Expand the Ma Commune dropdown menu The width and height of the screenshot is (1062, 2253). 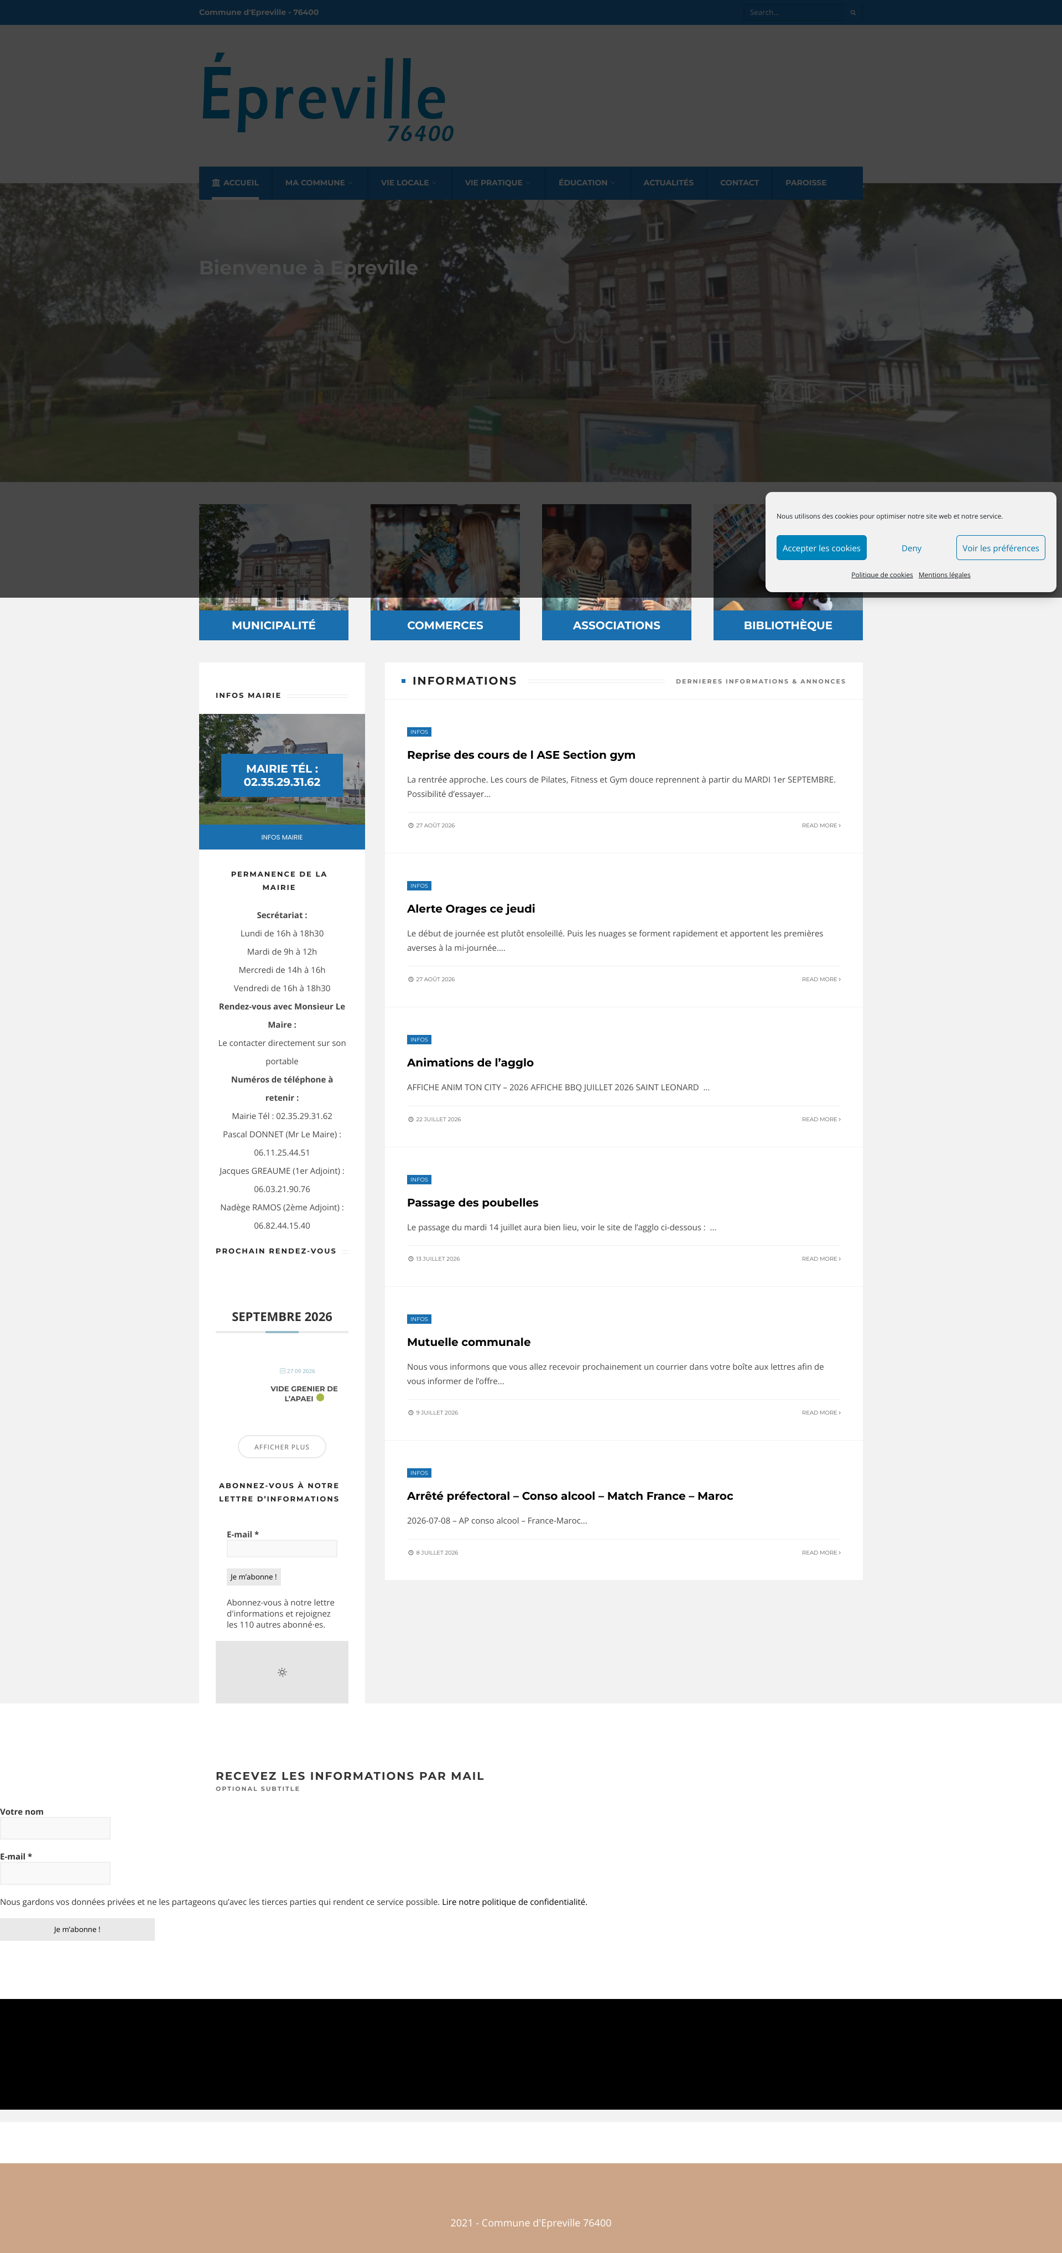[x=318, y=183]
